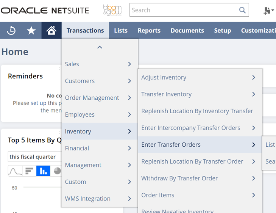Screen dimensions: 276x213
Task: Click into the global Search field
Action: (184, 10)
